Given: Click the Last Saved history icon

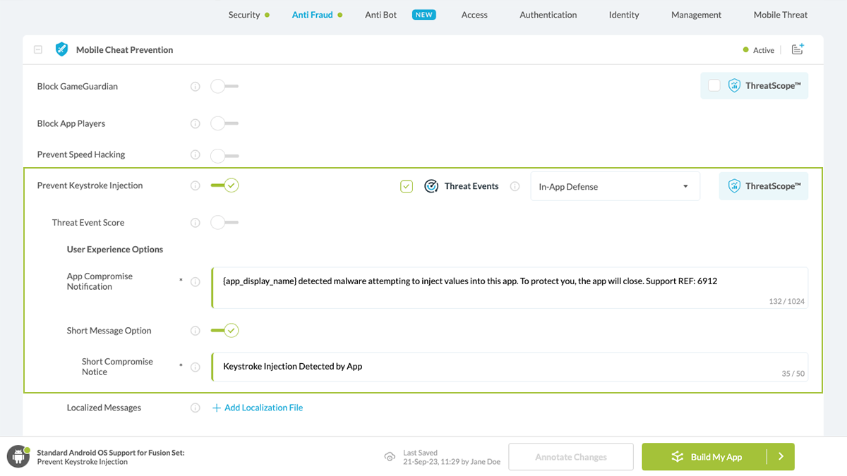Looking at the screenshot, I should click(x=390, y=457).
